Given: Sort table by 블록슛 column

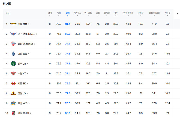Looking at the screenshot, I should (x=107, y=14).
